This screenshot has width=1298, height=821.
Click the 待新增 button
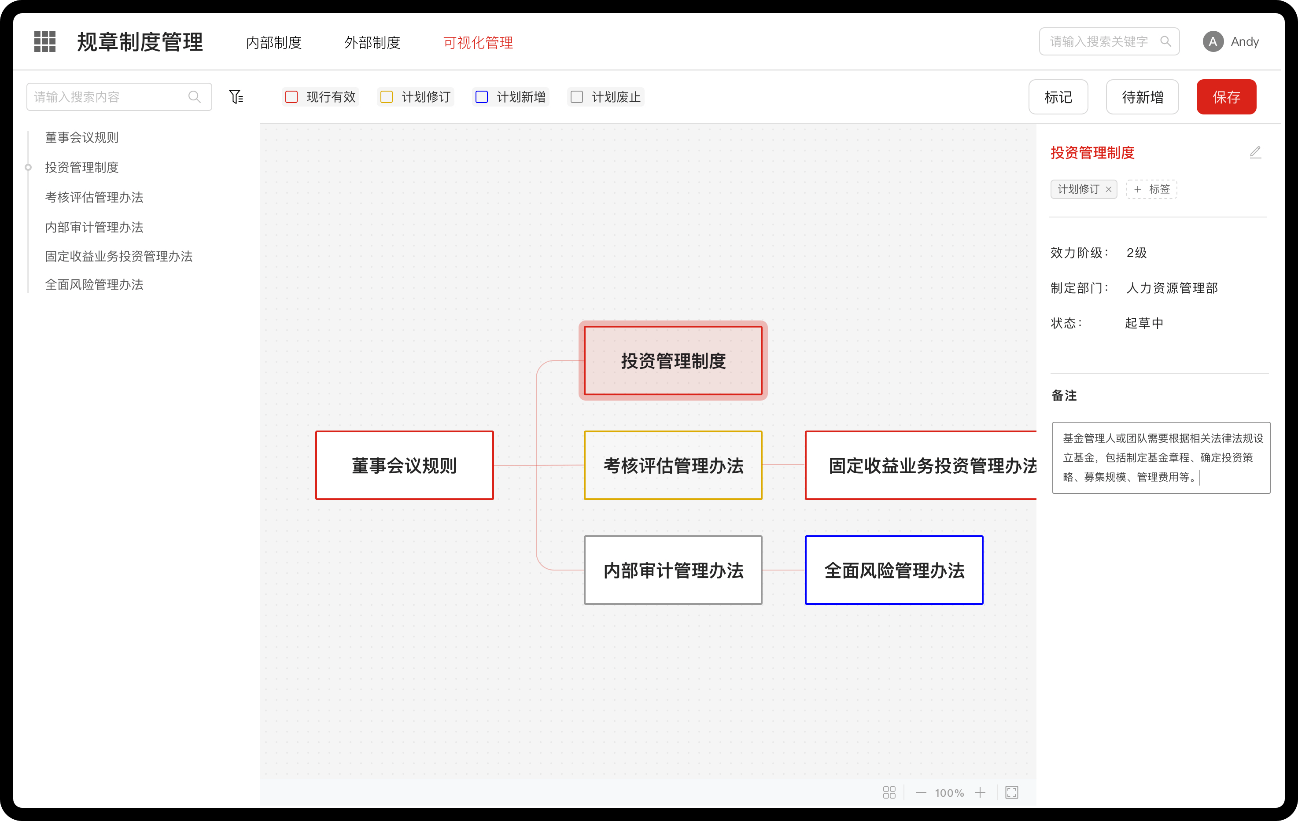tap(1142, 97)
